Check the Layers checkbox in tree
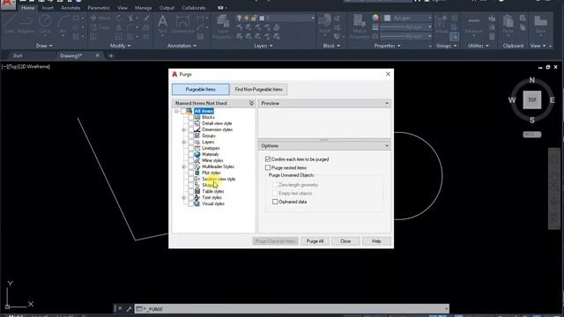The width and height of the screenshot is (564, 317). click(190, 142)
